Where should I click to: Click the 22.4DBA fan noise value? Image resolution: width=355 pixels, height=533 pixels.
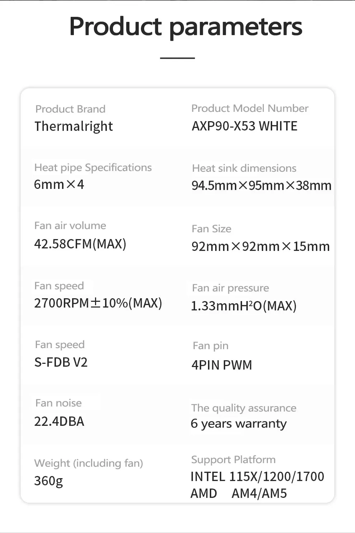[59, 421]
